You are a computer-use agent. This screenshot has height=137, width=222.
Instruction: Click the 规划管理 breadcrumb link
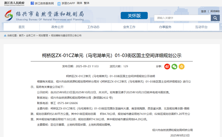tap(43, 35)
